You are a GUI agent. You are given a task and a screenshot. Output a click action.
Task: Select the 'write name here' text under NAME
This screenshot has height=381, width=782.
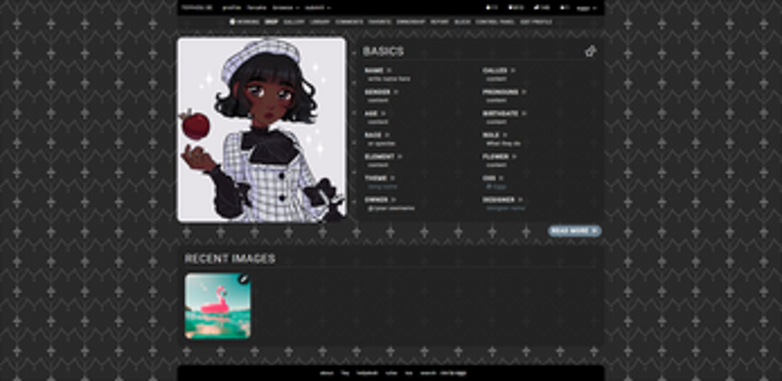point(389,79)
